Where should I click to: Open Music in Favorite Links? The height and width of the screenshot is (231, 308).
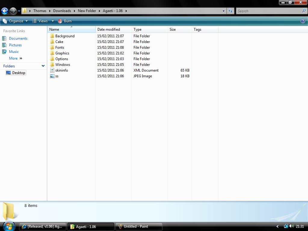[x=14, y=52]
